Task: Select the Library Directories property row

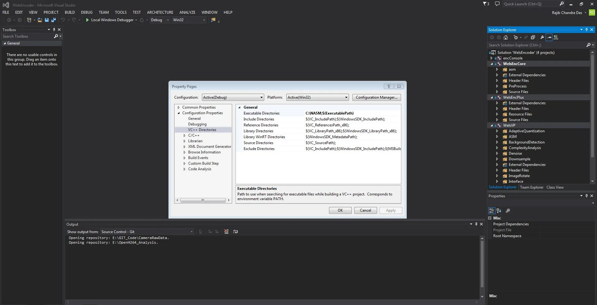Action: pyautogui.click(x=318, y=131)
